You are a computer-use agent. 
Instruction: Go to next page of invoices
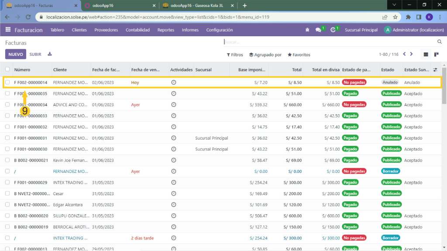click(x=412, y=54)
